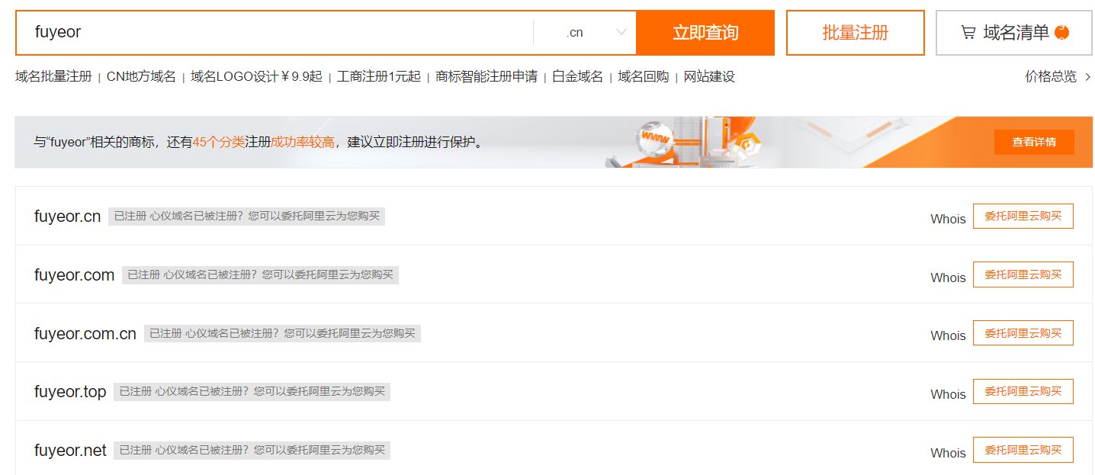Open 域名LOGO设计 ¥9.9起 link

(256, 77)
